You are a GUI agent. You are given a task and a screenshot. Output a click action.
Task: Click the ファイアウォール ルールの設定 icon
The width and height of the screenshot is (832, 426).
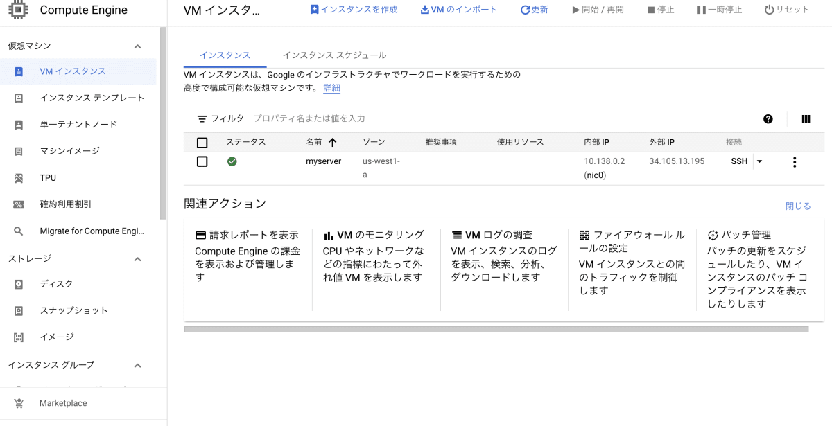point(584,236)
